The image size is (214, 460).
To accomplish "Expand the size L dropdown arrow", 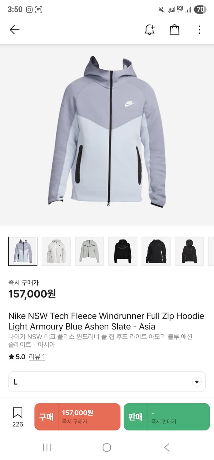I will (x=197, y=382).
